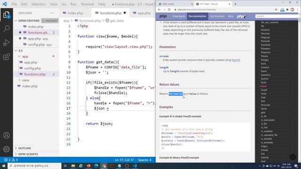Follow the fopen() link in stream description
This screenshot has width=301, height=169.
tap(236, 60)
